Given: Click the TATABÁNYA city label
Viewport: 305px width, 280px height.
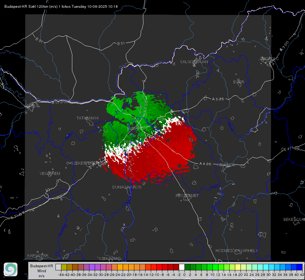Looking at the screenshot, I should [88, 118].
